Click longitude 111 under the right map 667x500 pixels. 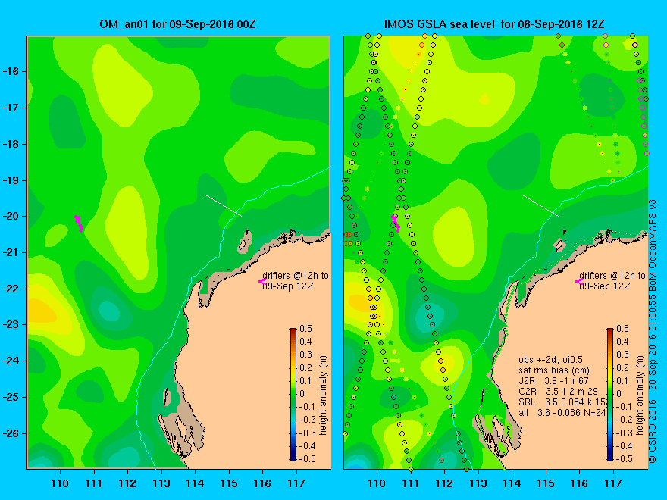click(411, 483)
